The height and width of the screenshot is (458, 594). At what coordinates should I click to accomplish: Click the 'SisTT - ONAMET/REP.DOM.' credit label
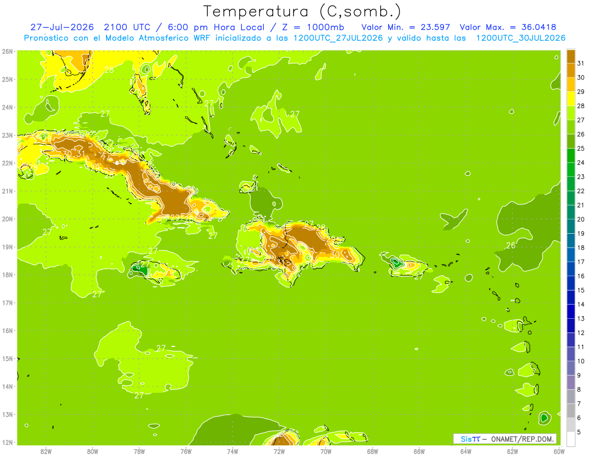click(505, 439)
